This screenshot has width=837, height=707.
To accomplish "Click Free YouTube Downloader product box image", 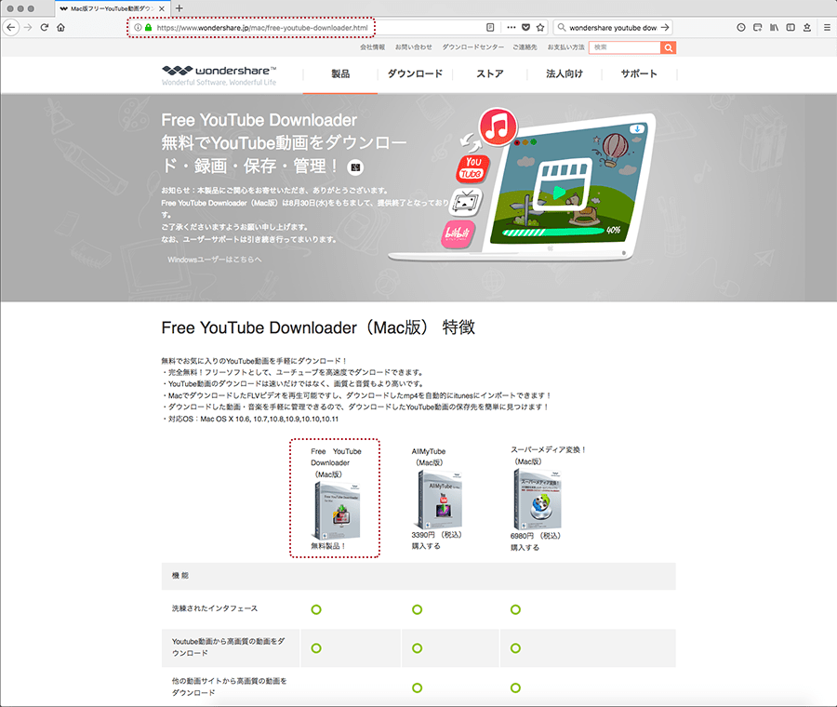I will pos(337,511).
